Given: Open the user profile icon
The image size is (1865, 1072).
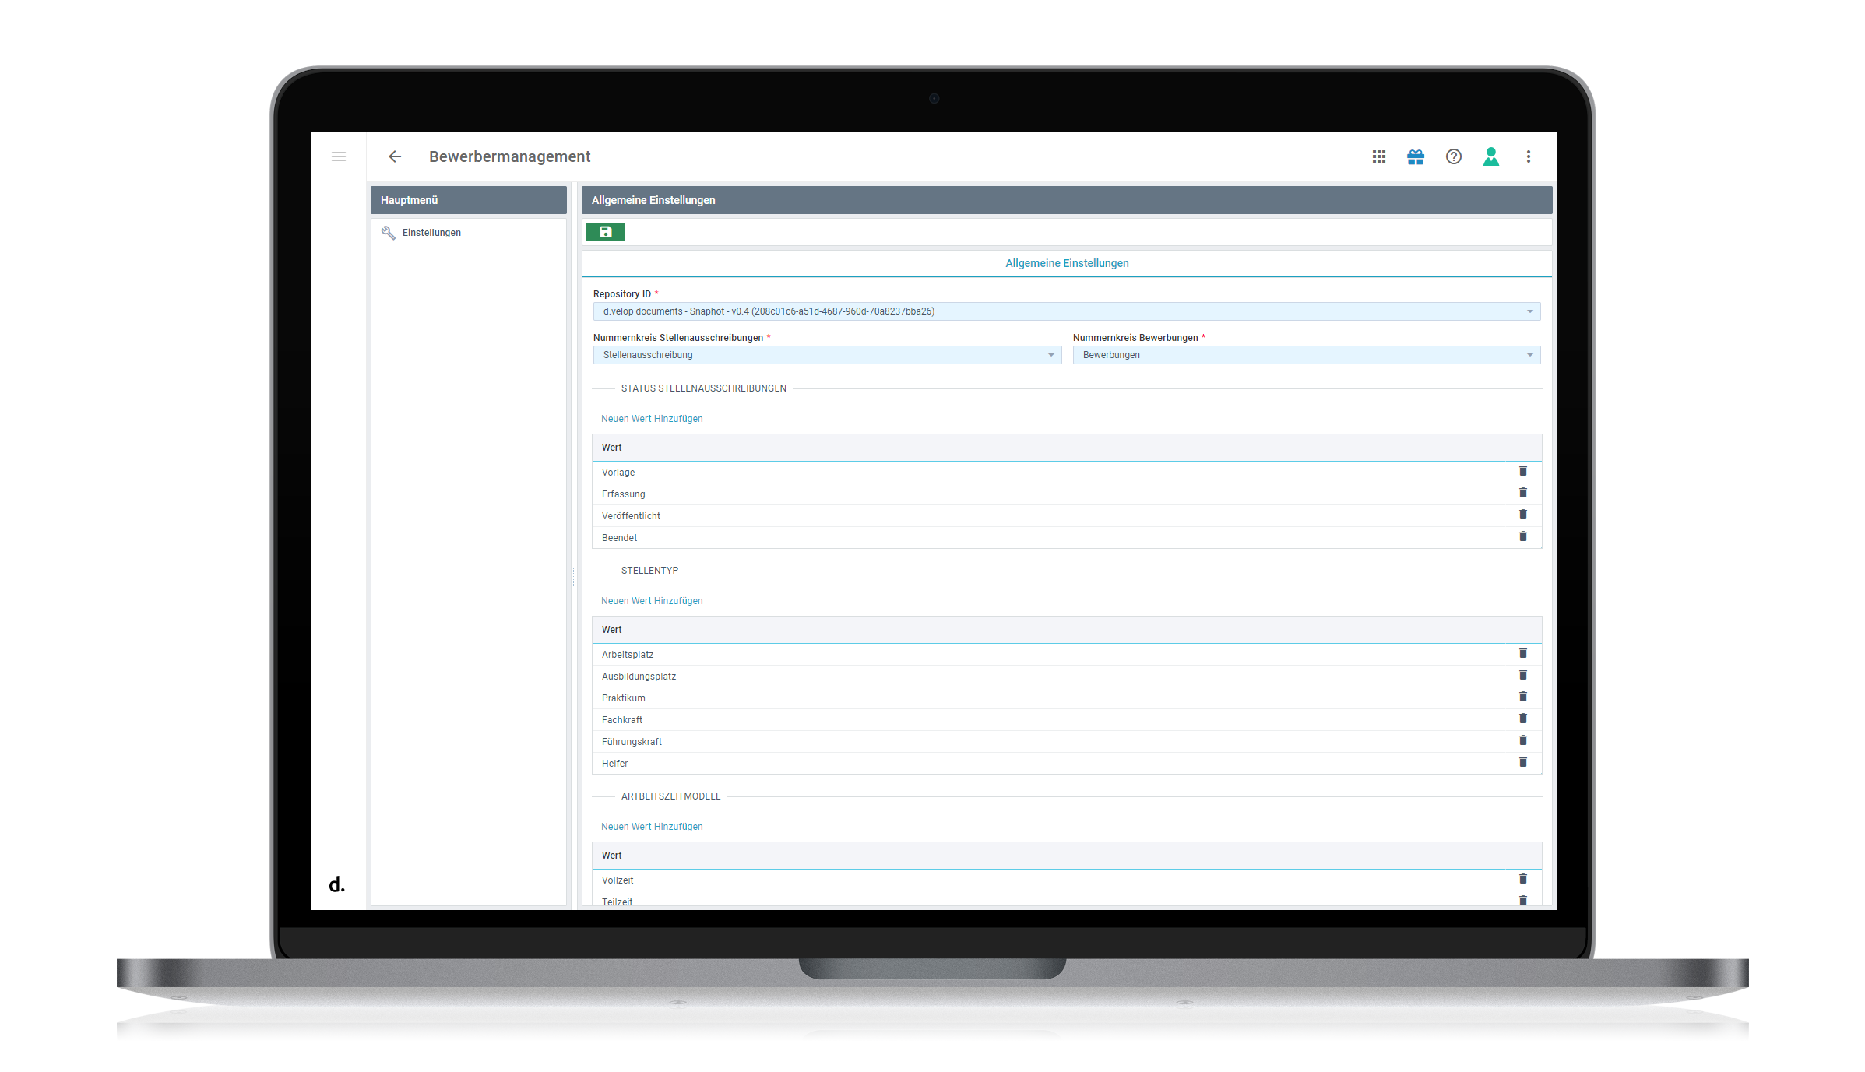Looking at the screenshot, I should coord(1490,156).
